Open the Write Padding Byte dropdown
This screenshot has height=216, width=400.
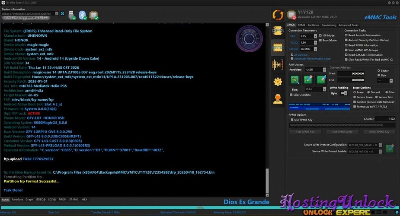pos(346,93)
